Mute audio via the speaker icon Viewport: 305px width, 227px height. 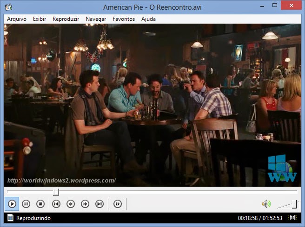266,204
